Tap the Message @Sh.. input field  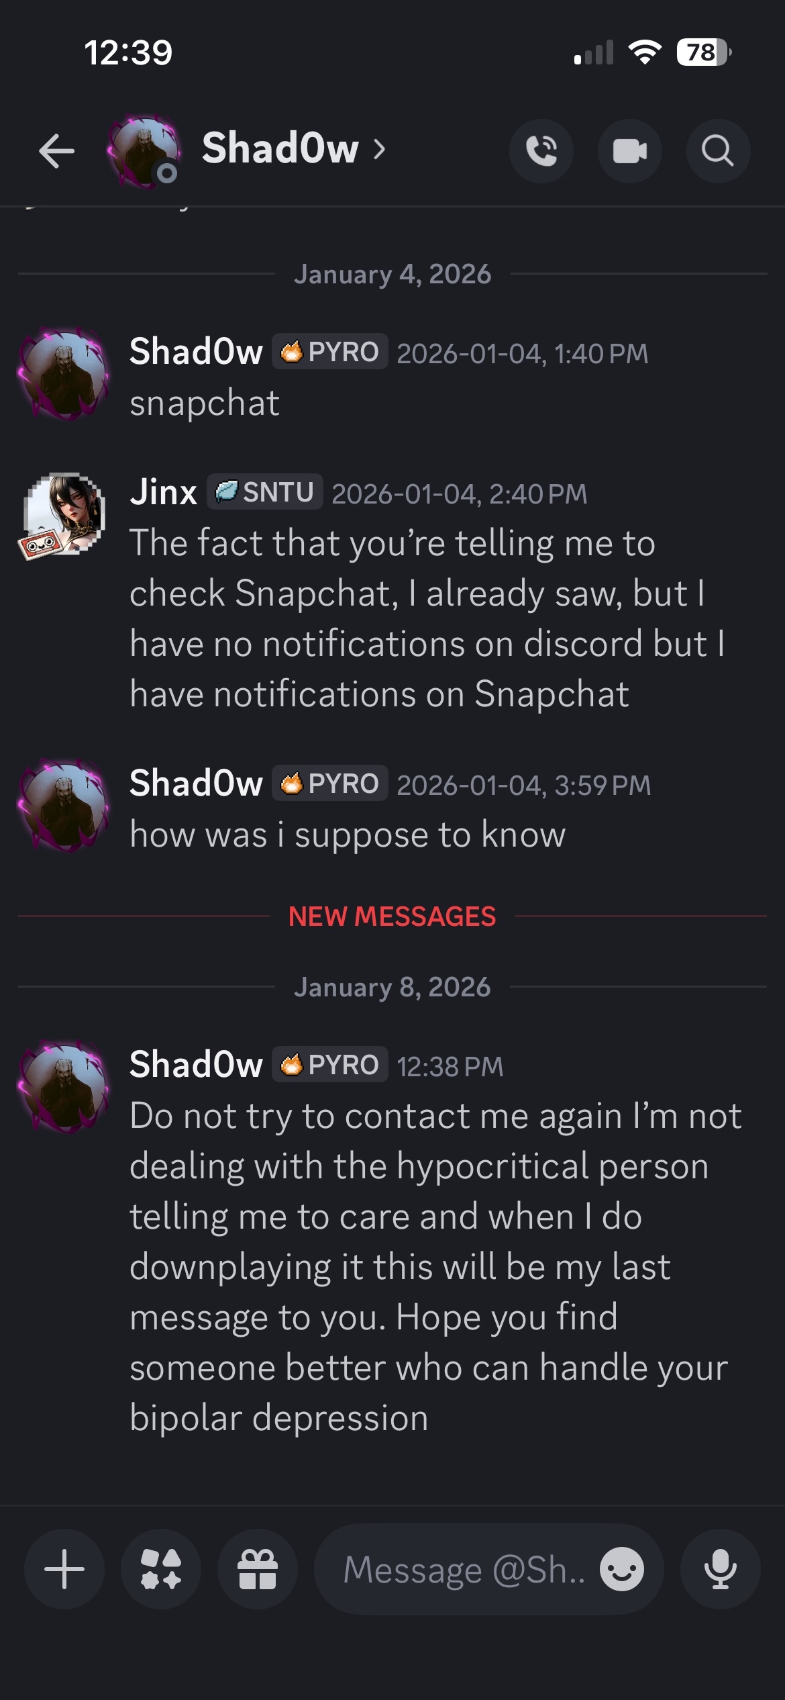coord(463,1570)
